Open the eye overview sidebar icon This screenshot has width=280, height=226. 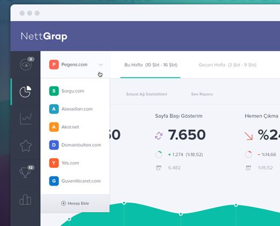tap(26, 65)
